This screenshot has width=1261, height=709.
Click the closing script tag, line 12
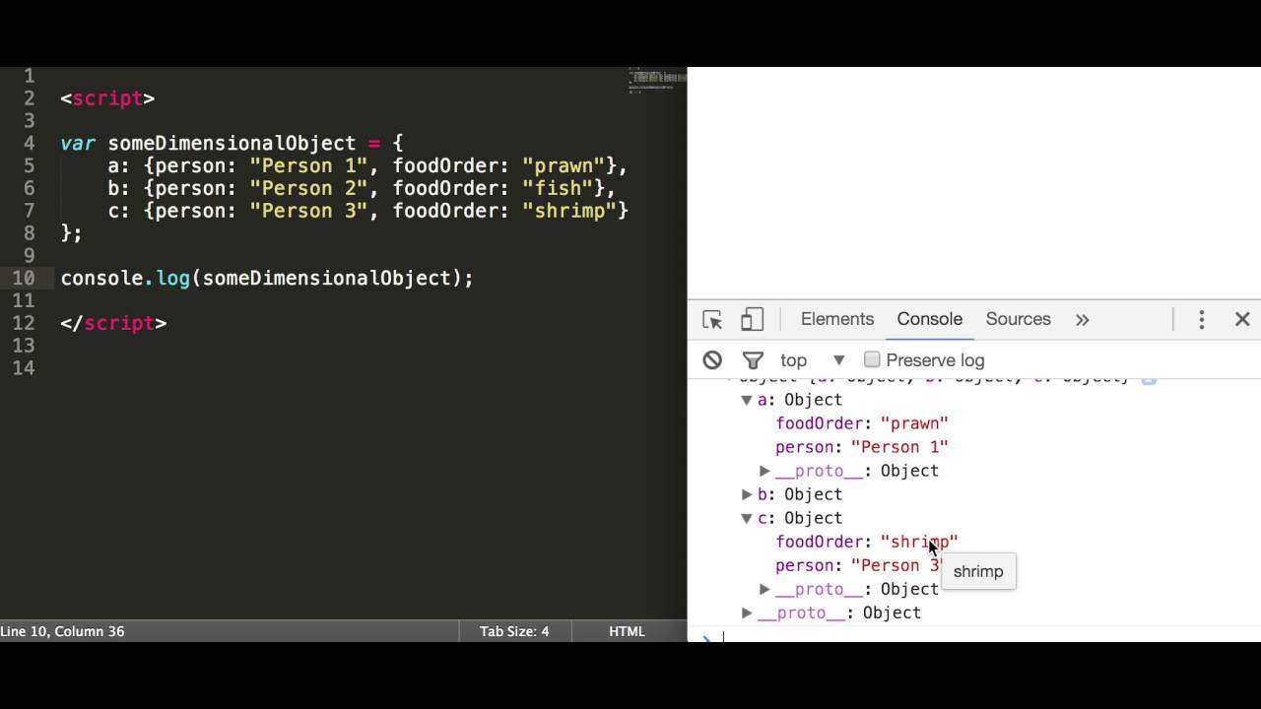pyautogui.click(x=113, y=323)
